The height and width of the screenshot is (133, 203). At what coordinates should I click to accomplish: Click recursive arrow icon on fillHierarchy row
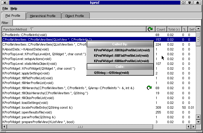(x=149, y=88)
